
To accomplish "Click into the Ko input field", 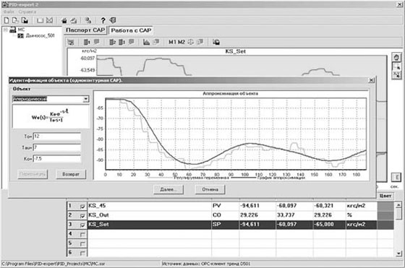I will click(57, 159).
